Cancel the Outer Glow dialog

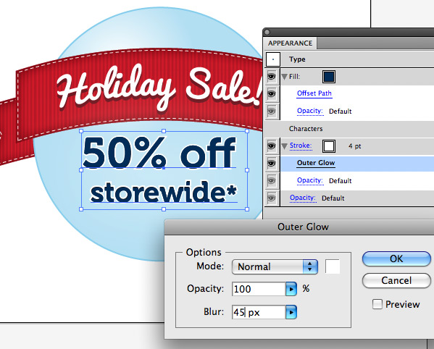pos(396,280)
